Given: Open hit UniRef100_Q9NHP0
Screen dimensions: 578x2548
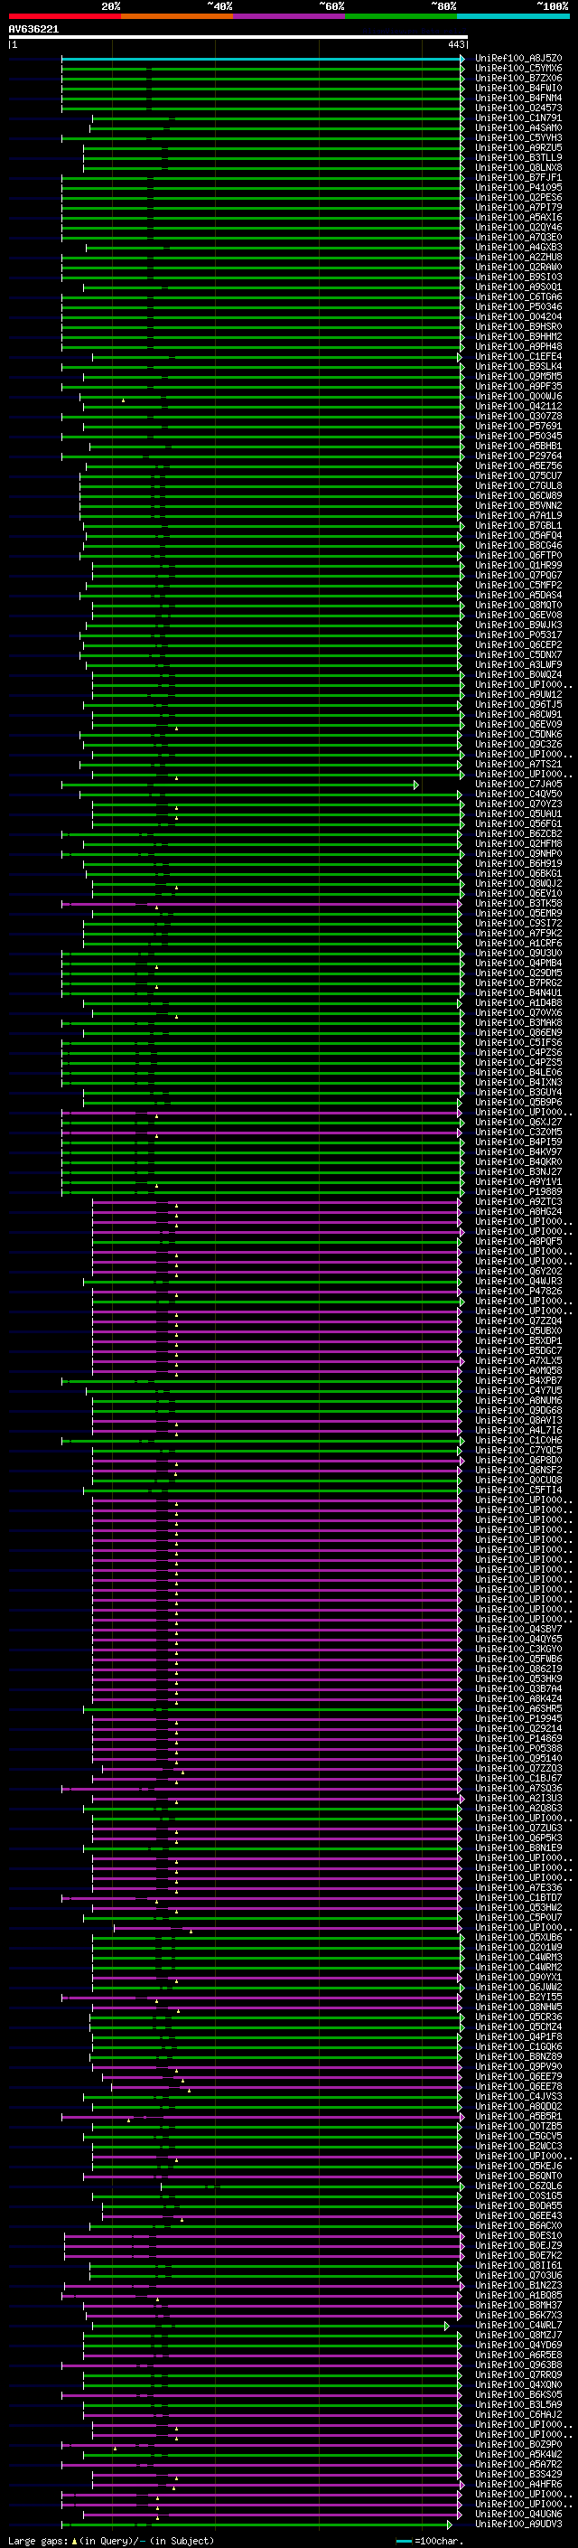Looking at the screenshot, I should [518, 853].
